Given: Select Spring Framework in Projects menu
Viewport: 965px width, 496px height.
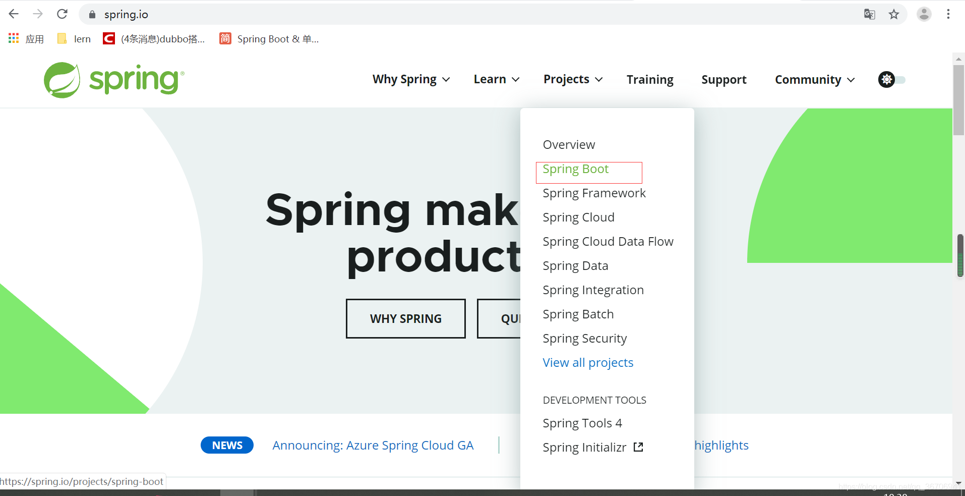Looking at the screenshot, I should [x=594, y=193].
